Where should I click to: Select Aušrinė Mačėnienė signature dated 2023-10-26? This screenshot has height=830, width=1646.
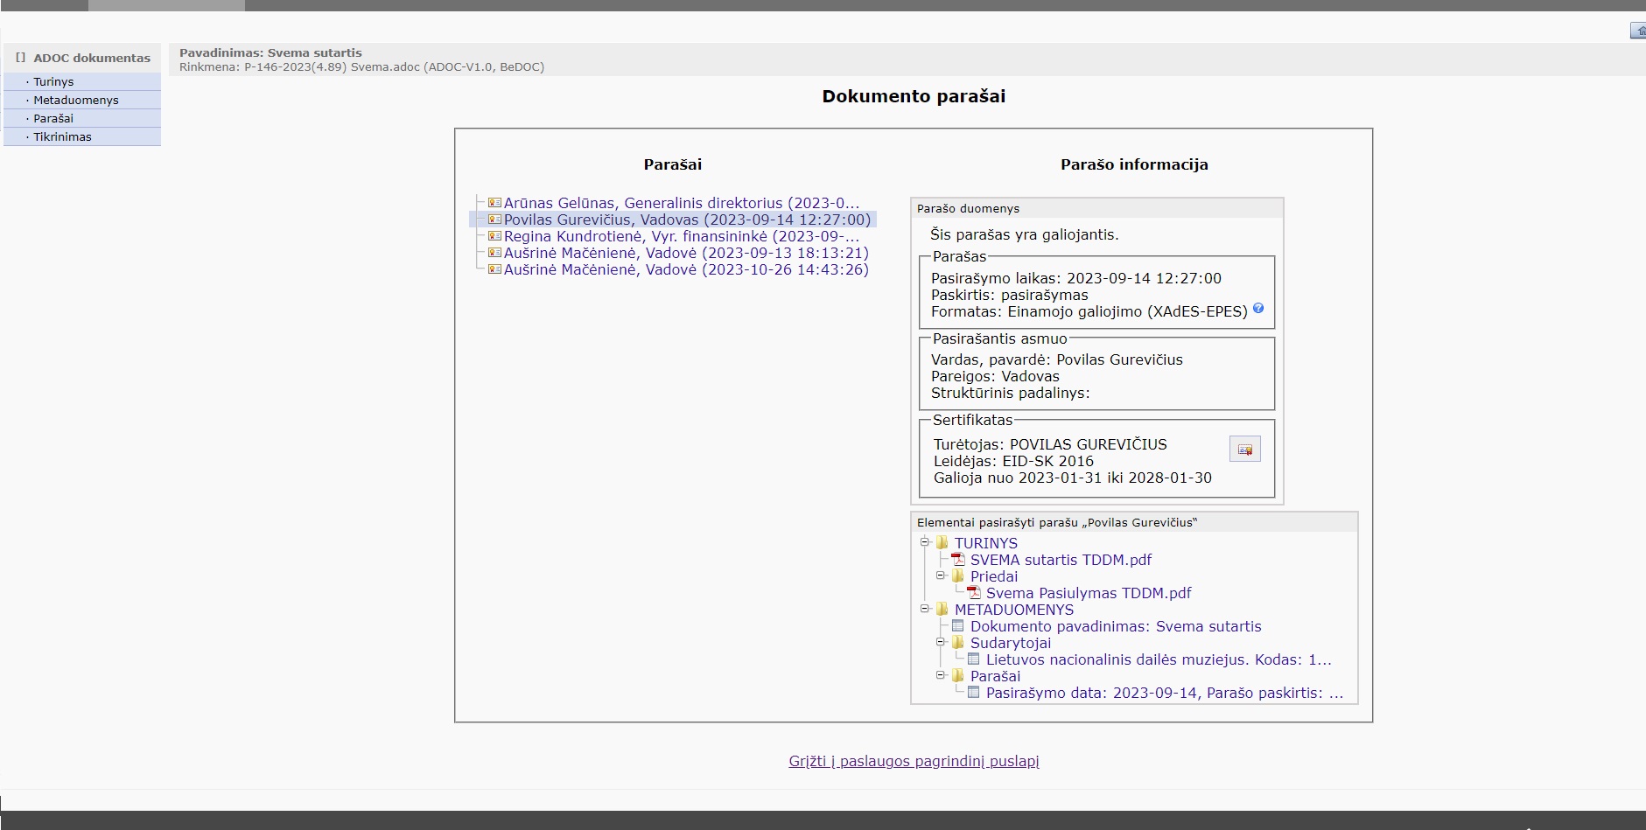click(x=686, y=269)
